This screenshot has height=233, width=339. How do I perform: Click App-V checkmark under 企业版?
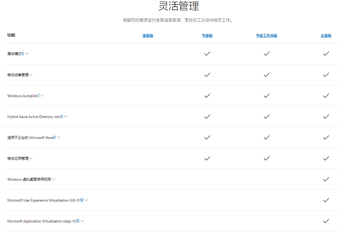[x=326, y=221]
